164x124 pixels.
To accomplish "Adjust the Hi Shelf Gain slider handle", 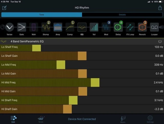I will point(67,109).
